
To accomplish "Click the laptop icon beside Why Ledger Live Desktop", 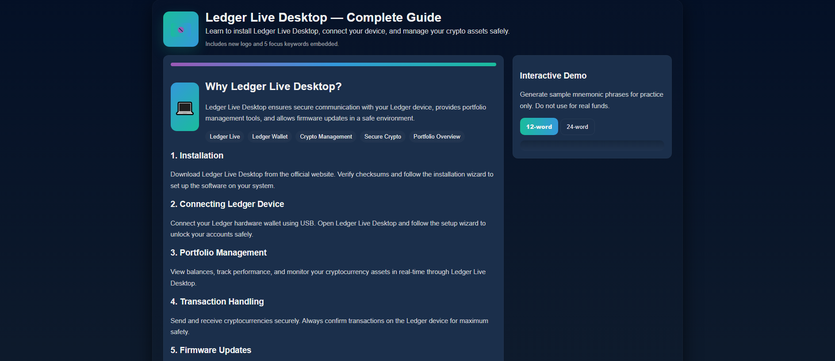I will pos(185,107).
